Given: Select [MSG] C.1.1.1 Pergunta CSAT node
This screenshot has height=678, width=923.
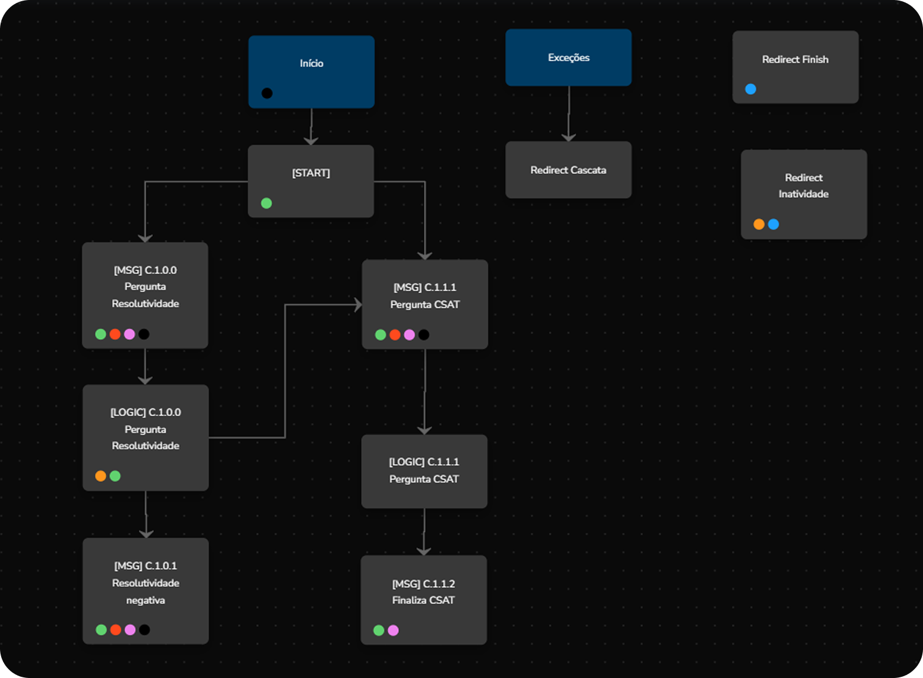Looking at the screenshot, I should pyautogui.click(x=424, y=296).
